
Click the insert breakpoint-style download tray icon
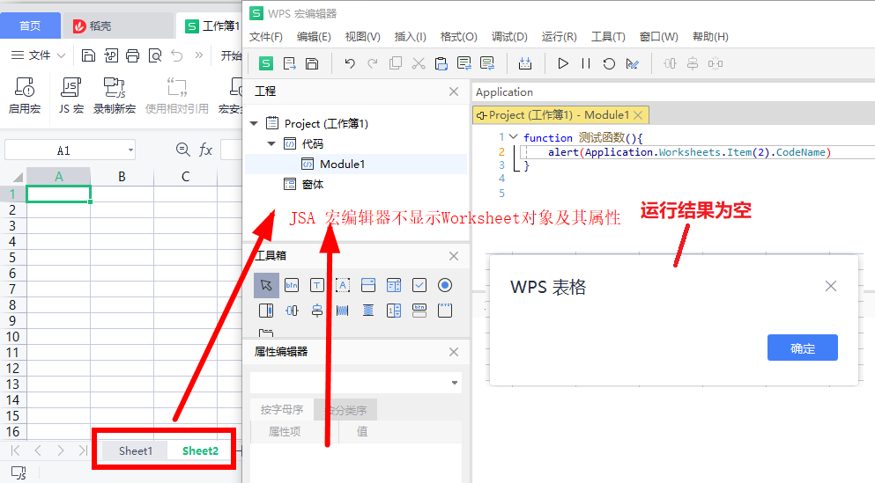[525, 63]
